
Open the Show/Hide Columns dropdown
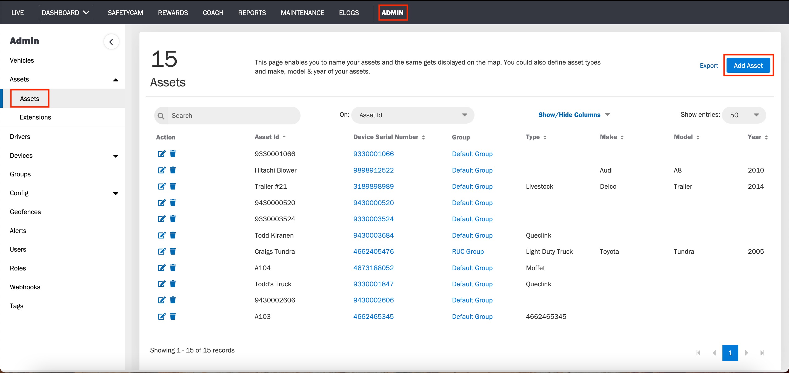coord(574,115)
